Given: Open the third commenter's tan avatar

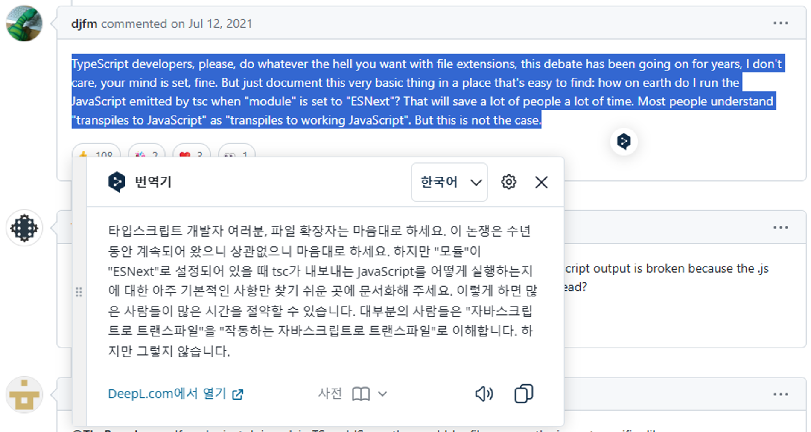Looking at the screenshot, I should [x=24, y=394].
